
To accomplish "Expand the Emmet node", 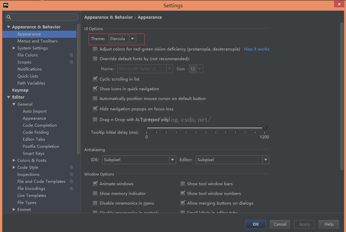I will pyautogui.click(x=14, y=210).
